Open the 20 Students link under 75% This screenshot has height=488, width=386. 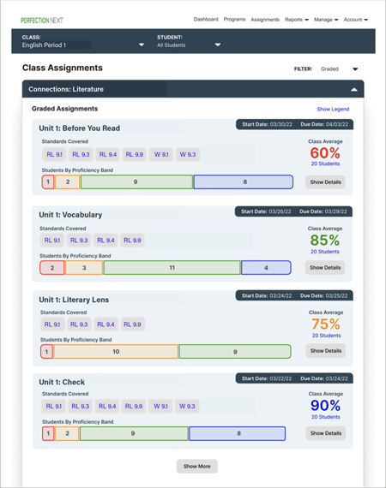click(326, 336)
